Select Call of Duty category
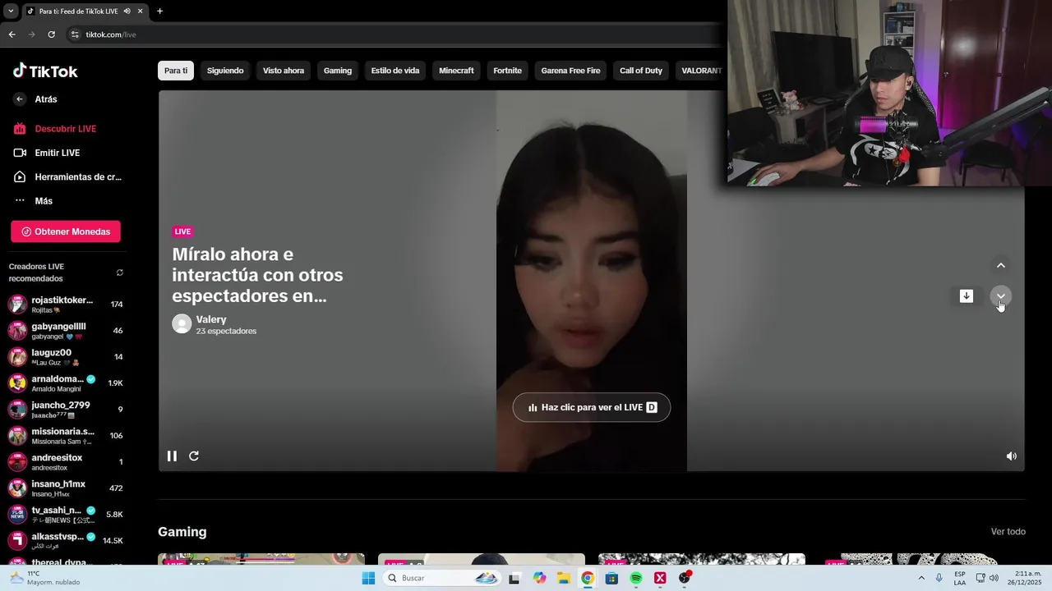 (x=641, y=71)
